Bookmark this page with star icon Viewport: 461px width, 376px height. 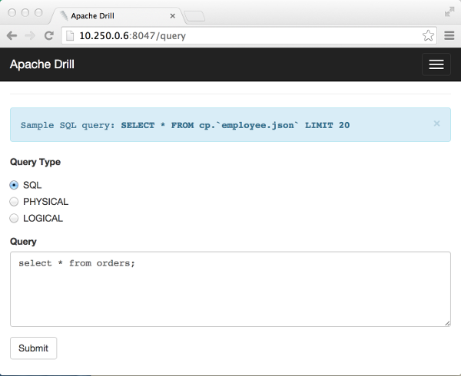428,35
